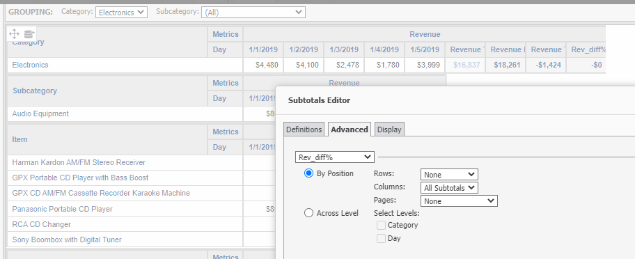Click the 1/3/2019 column header
This screenshot has width=635, height=259.
click(x=344, y=49)
